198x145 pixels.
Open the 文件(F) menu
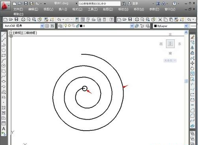[18, 9]
